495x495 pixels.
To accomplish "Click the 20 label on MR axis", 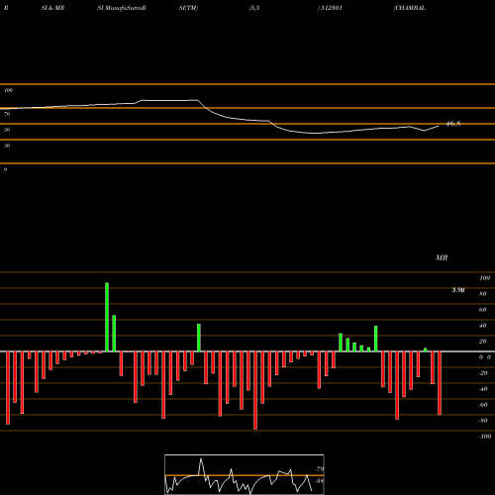I will pos(483,342).
